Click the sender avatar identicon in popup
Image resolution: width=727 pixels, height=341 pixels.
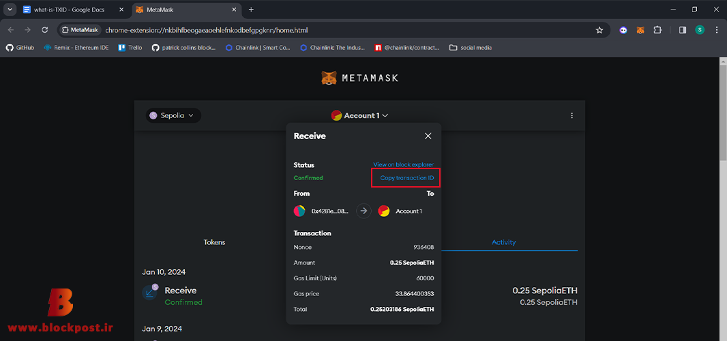(299, 211)
